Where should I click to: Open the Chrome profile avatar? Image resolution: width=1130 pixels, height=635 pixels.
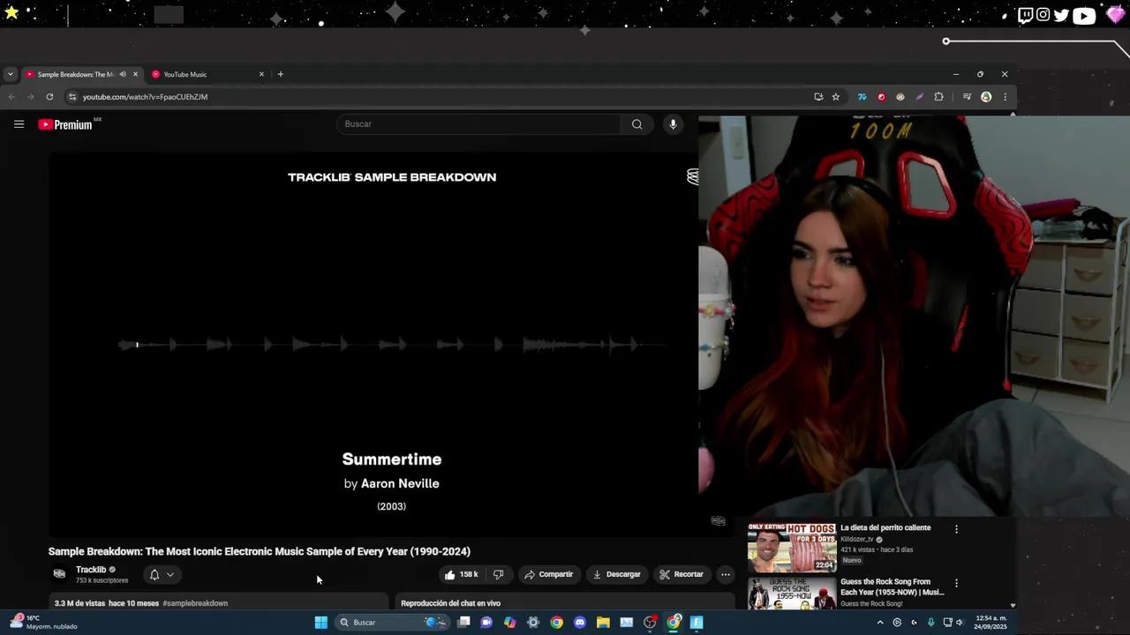pyautogui.click(x=986, y=97)
